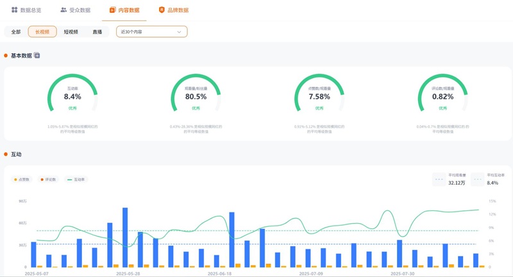
Task: Click the 数据总览 grid icon
Action: coord(15,10)
